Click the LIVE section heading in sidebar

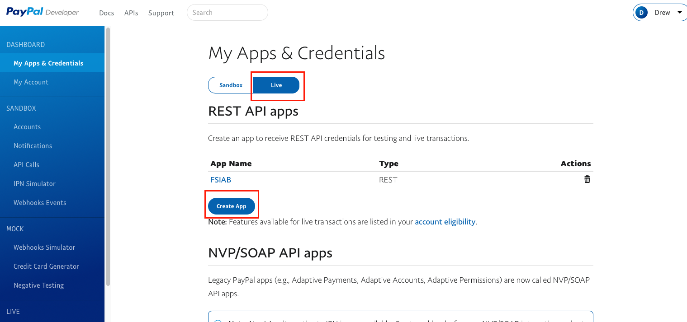[x=13, y=312]
